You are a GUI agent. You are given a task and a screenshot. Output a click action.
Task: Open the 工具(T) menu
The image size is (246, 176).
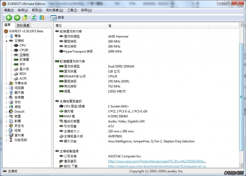pyautogui.click(x=72, y=10)
